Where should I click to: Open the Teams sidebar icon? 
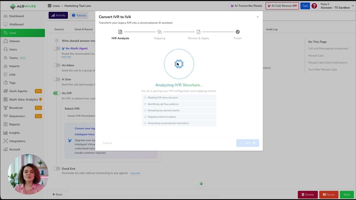coord(6,58)
